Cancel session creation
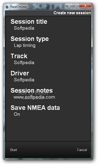The width and height of the screenshot is (98, 165). 82,150
